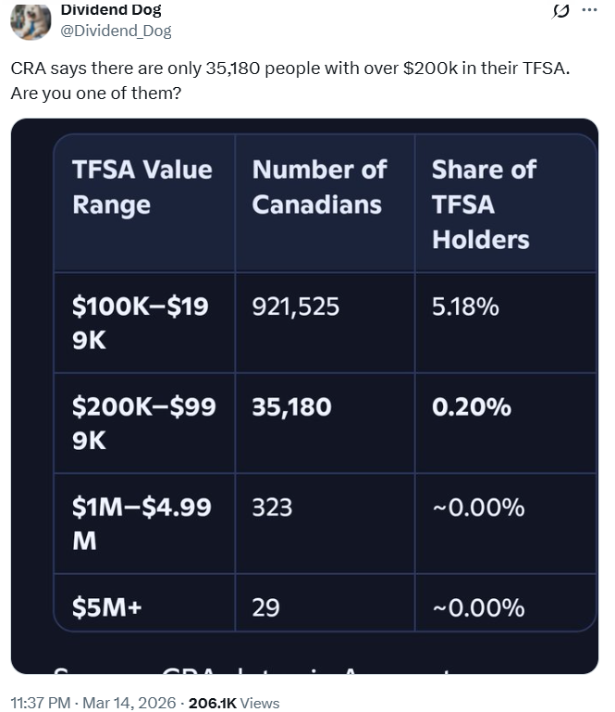Click the "TFSA Value Range" column header

click(x=142, y=187)
